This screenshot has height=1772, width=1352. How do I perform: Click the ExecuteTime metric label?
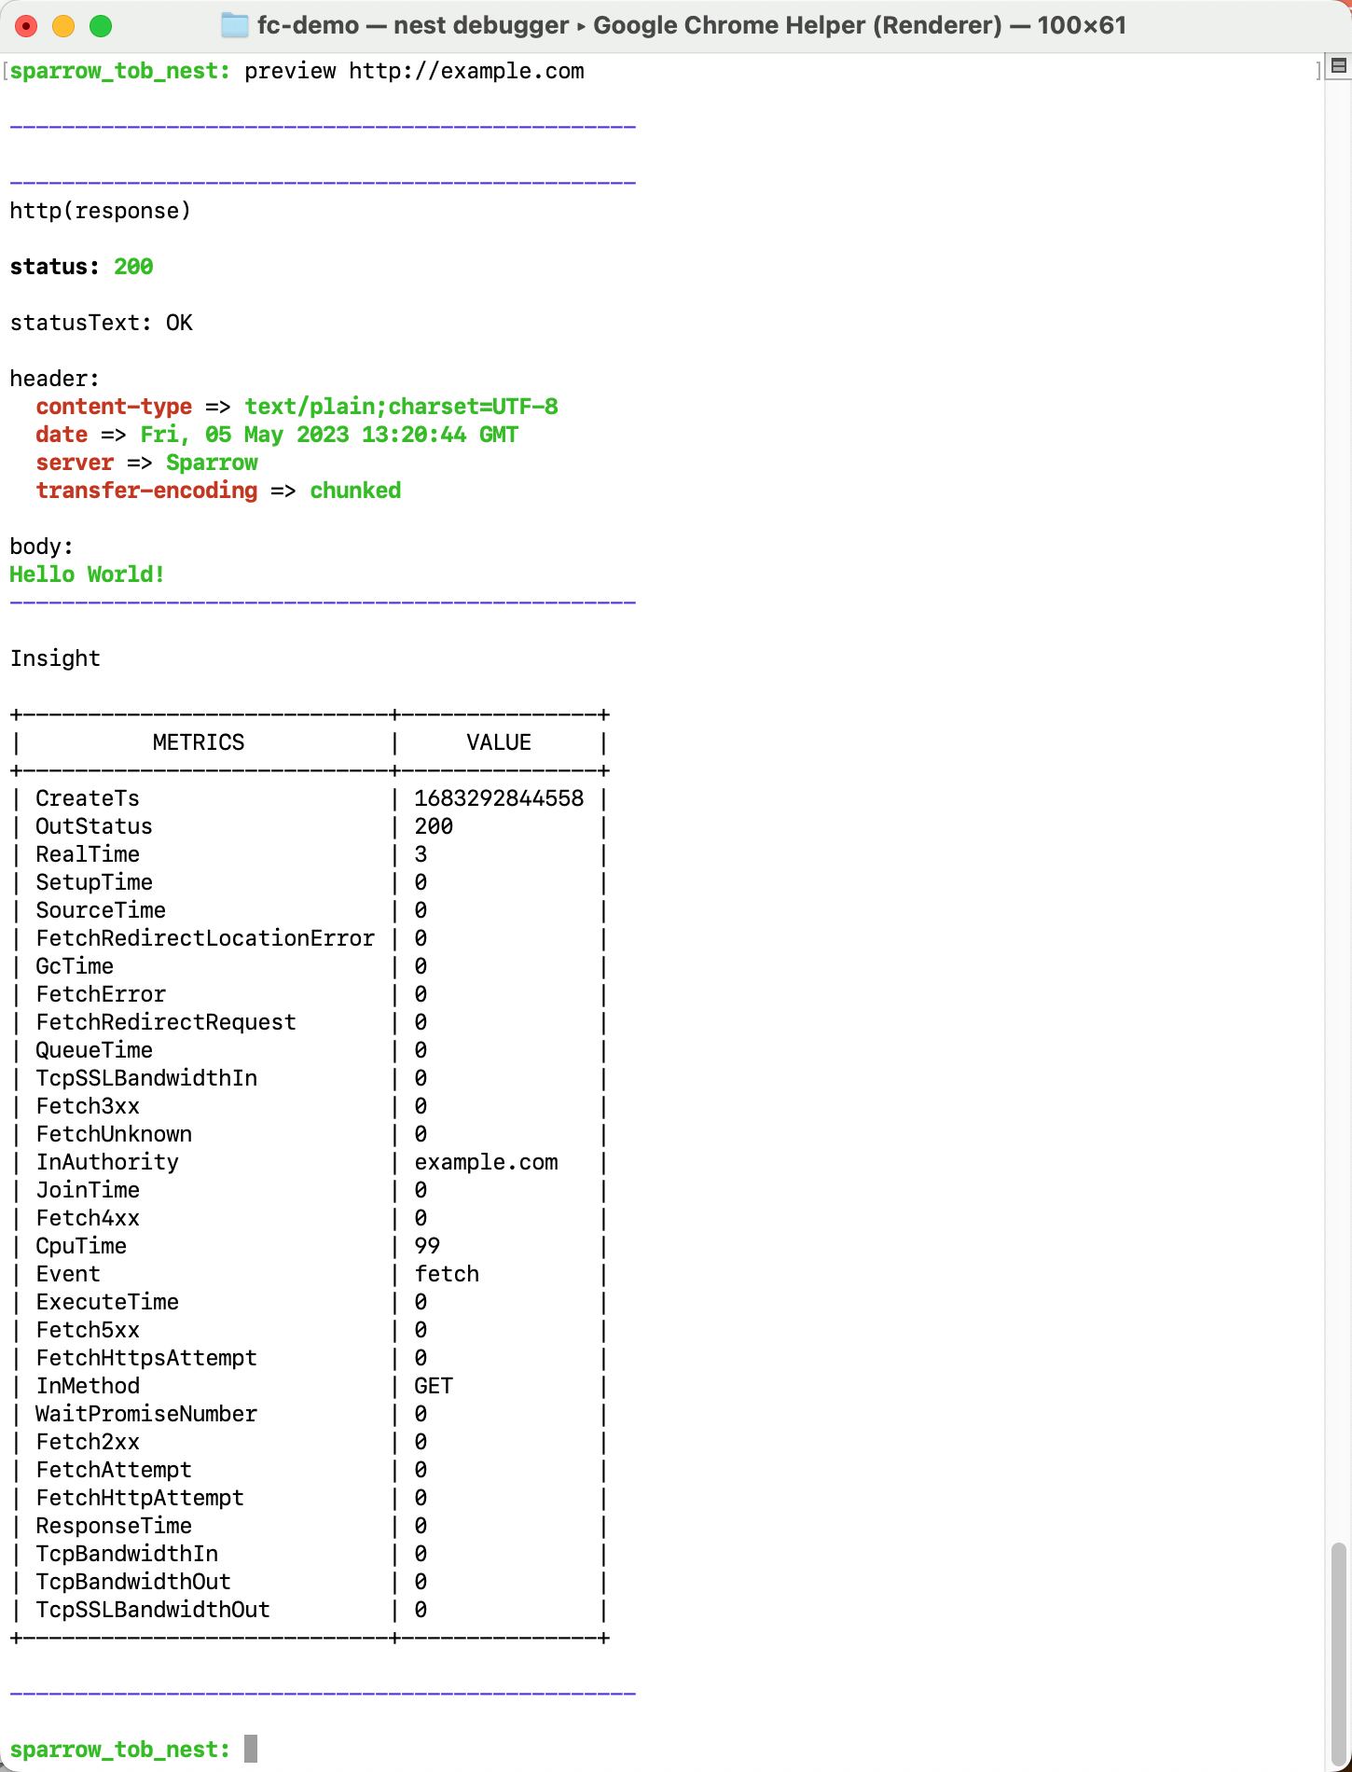click(107, 1302)
